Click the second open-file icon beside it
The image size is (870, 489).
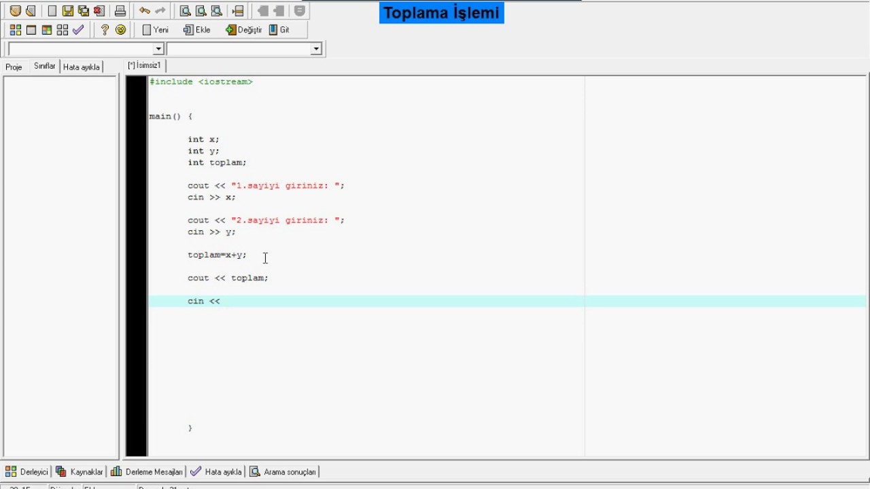(x=31, y=11)
